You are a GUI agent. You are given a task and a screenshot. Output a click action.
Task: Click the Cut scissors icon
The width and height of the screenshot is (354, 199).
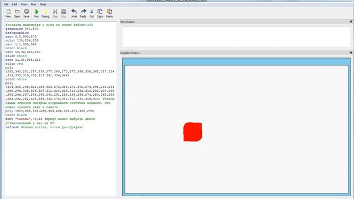tap(91, 13)
